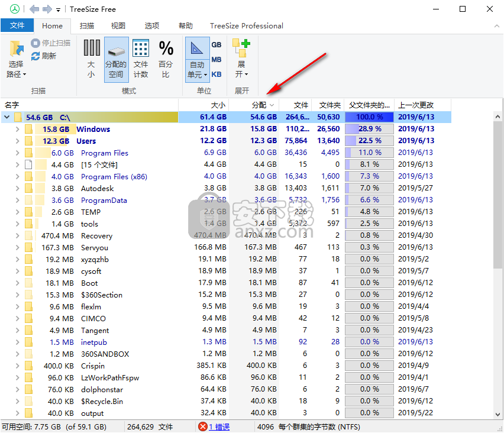Expand the Program Files folder node
The width and height of the screenshot is (504, 433).
pyautogui.click(x=17, y=153)
